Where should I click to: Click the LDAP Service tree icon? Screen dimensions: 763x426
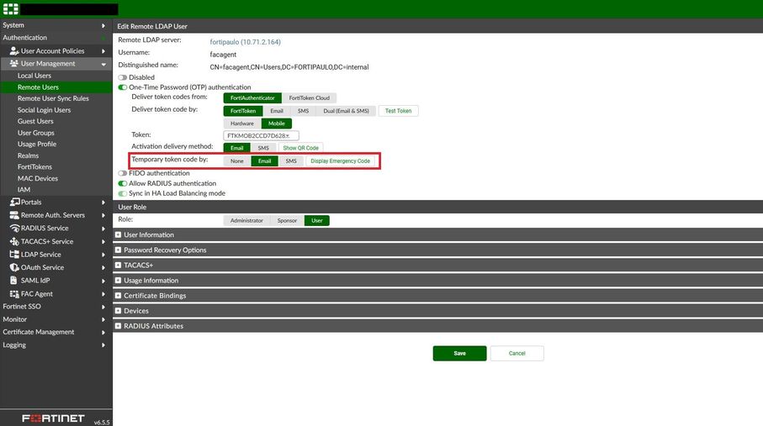pyautogui.click(x=14, y=255)
